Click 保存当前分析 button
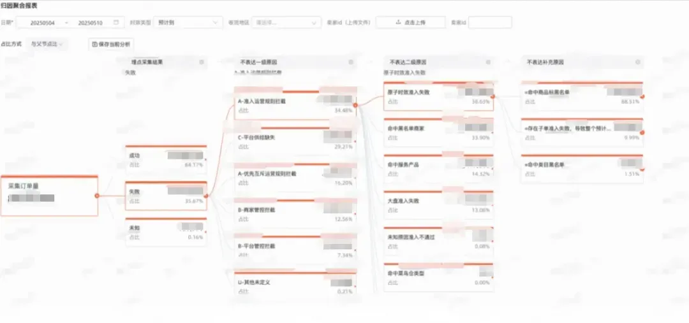Viewport: 689px width, 323px height. click(111, 45)
